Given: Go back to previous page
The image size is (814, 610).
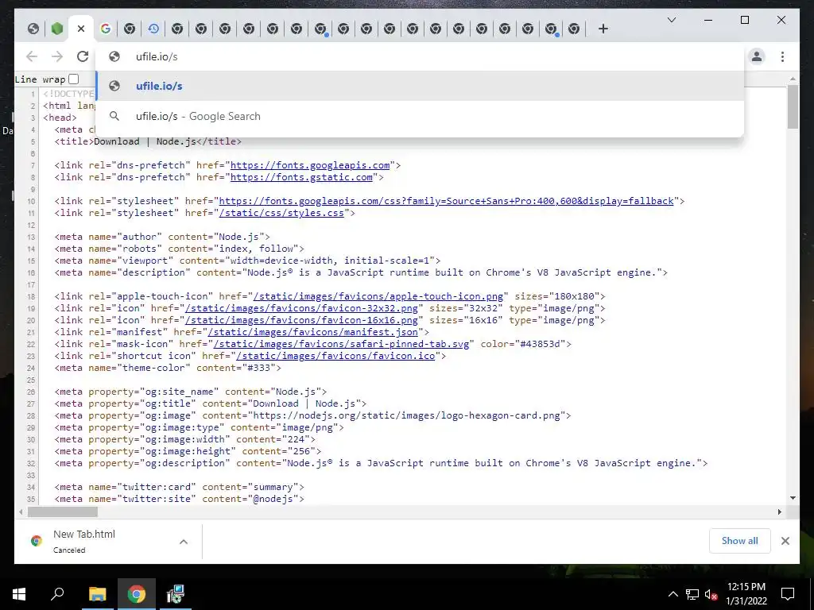Looking at the screenshot, I should click(x=32, y=56).
